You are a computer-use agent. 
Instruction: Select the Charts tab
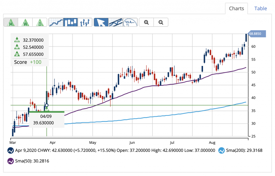[x=236, y=9]
